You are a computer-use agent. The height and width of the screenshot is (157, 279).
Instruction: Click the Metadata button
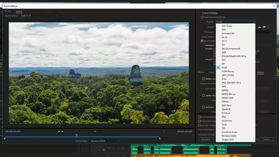[x=206, y=139]
